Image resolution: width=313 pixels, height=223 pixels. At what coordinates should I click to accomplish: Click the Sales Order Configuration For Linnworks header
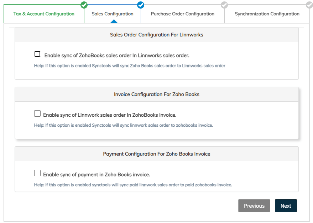pyautogui.click(x=157, y=35)
